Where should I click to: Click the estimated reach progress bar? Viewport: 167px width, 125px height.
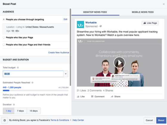[35, 91]
